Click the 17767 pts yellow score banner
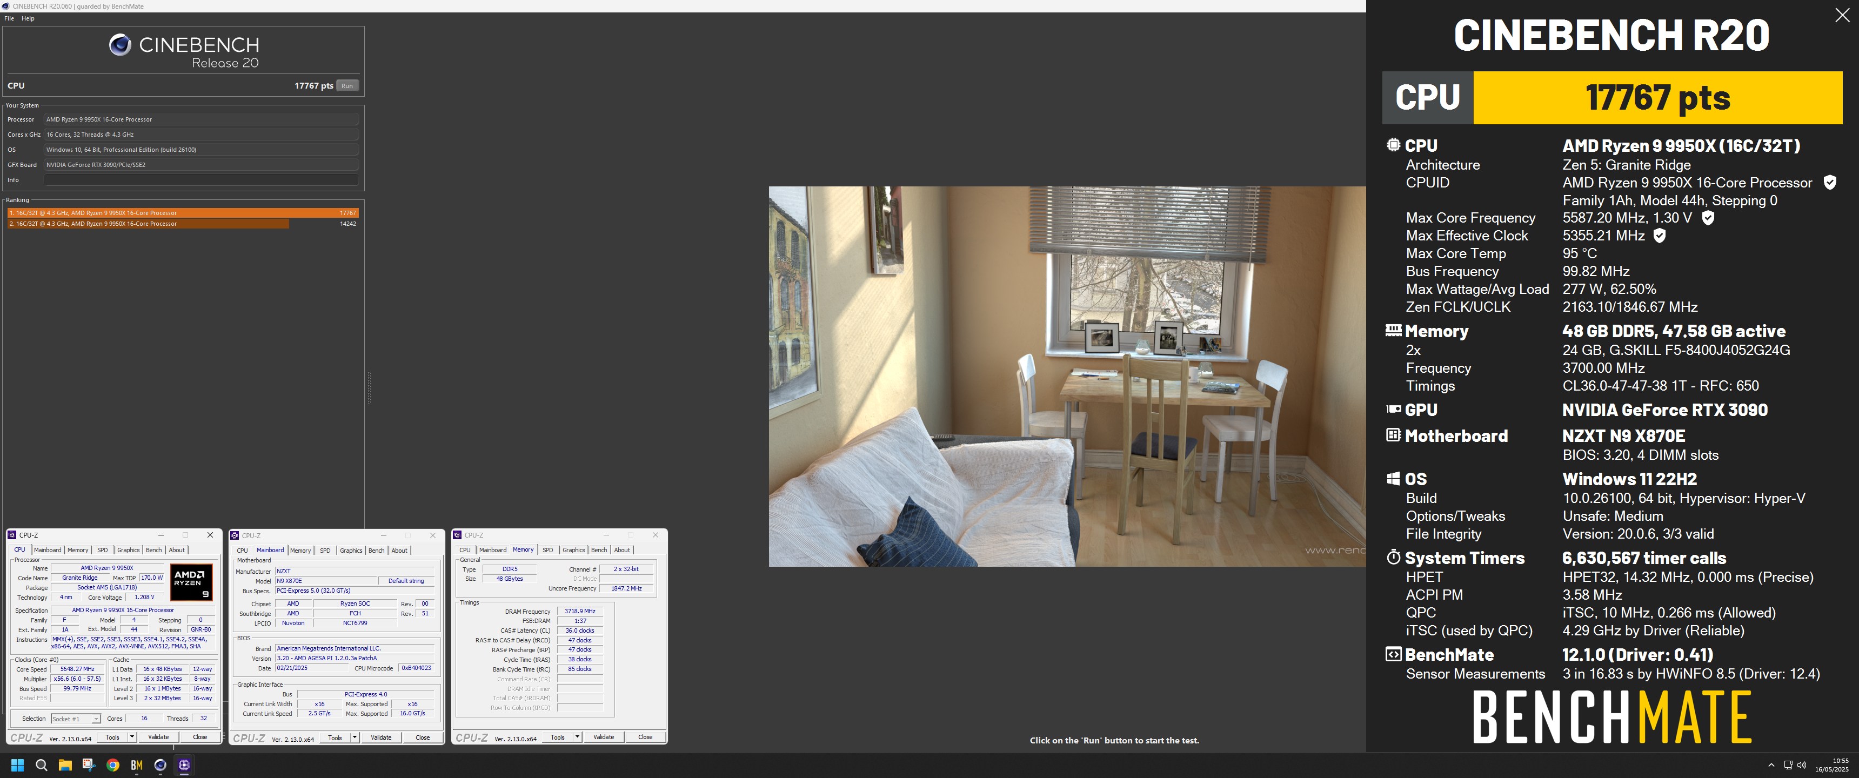The height and width of the screenshot is (778, 1859). pyautogui.click(x=1657, y=97)
